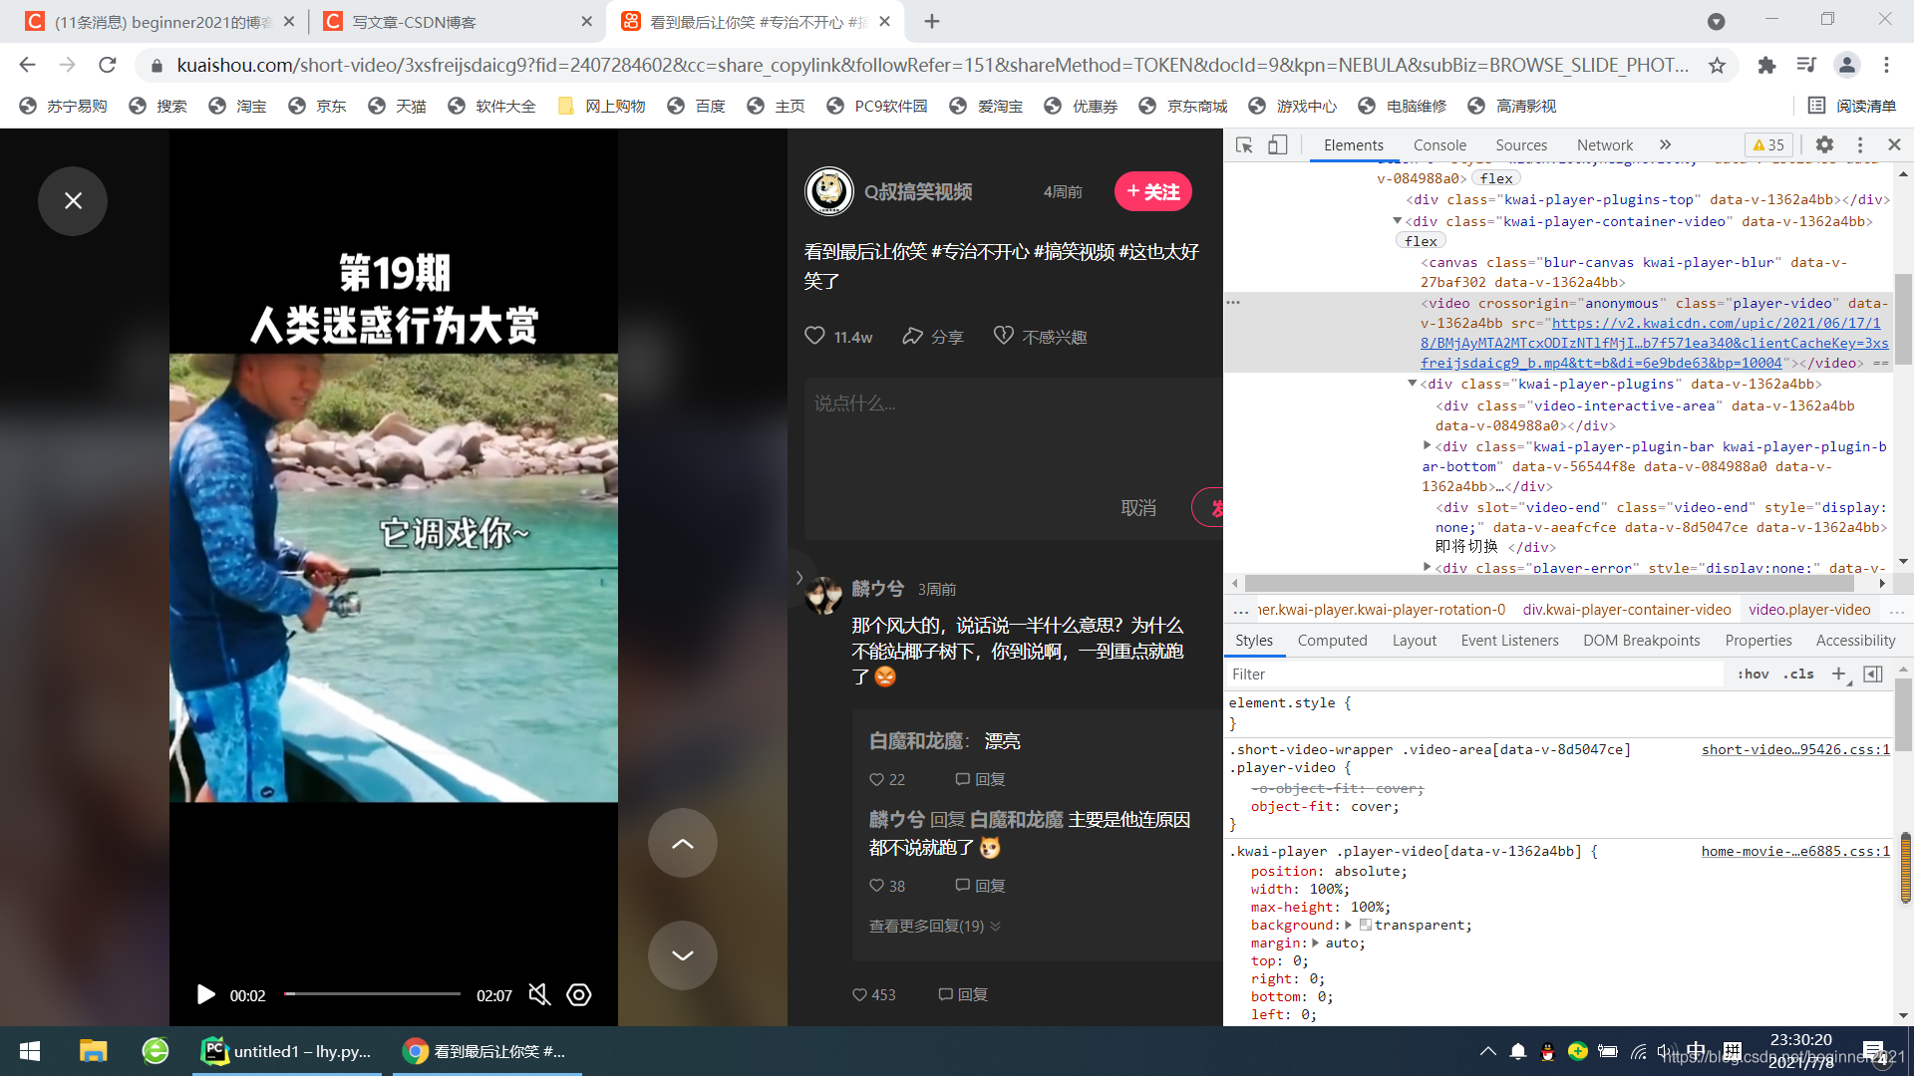Click the play button to resume video
1914x1076 pixels.
(205, 996)
